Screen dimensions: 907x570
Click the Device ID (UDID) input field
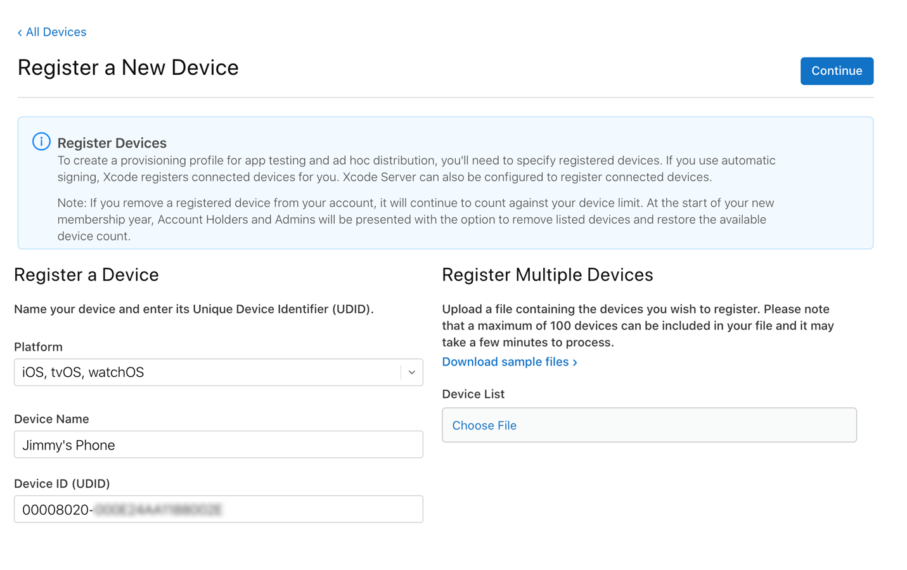pyautogui.click(x=219, y=509)
